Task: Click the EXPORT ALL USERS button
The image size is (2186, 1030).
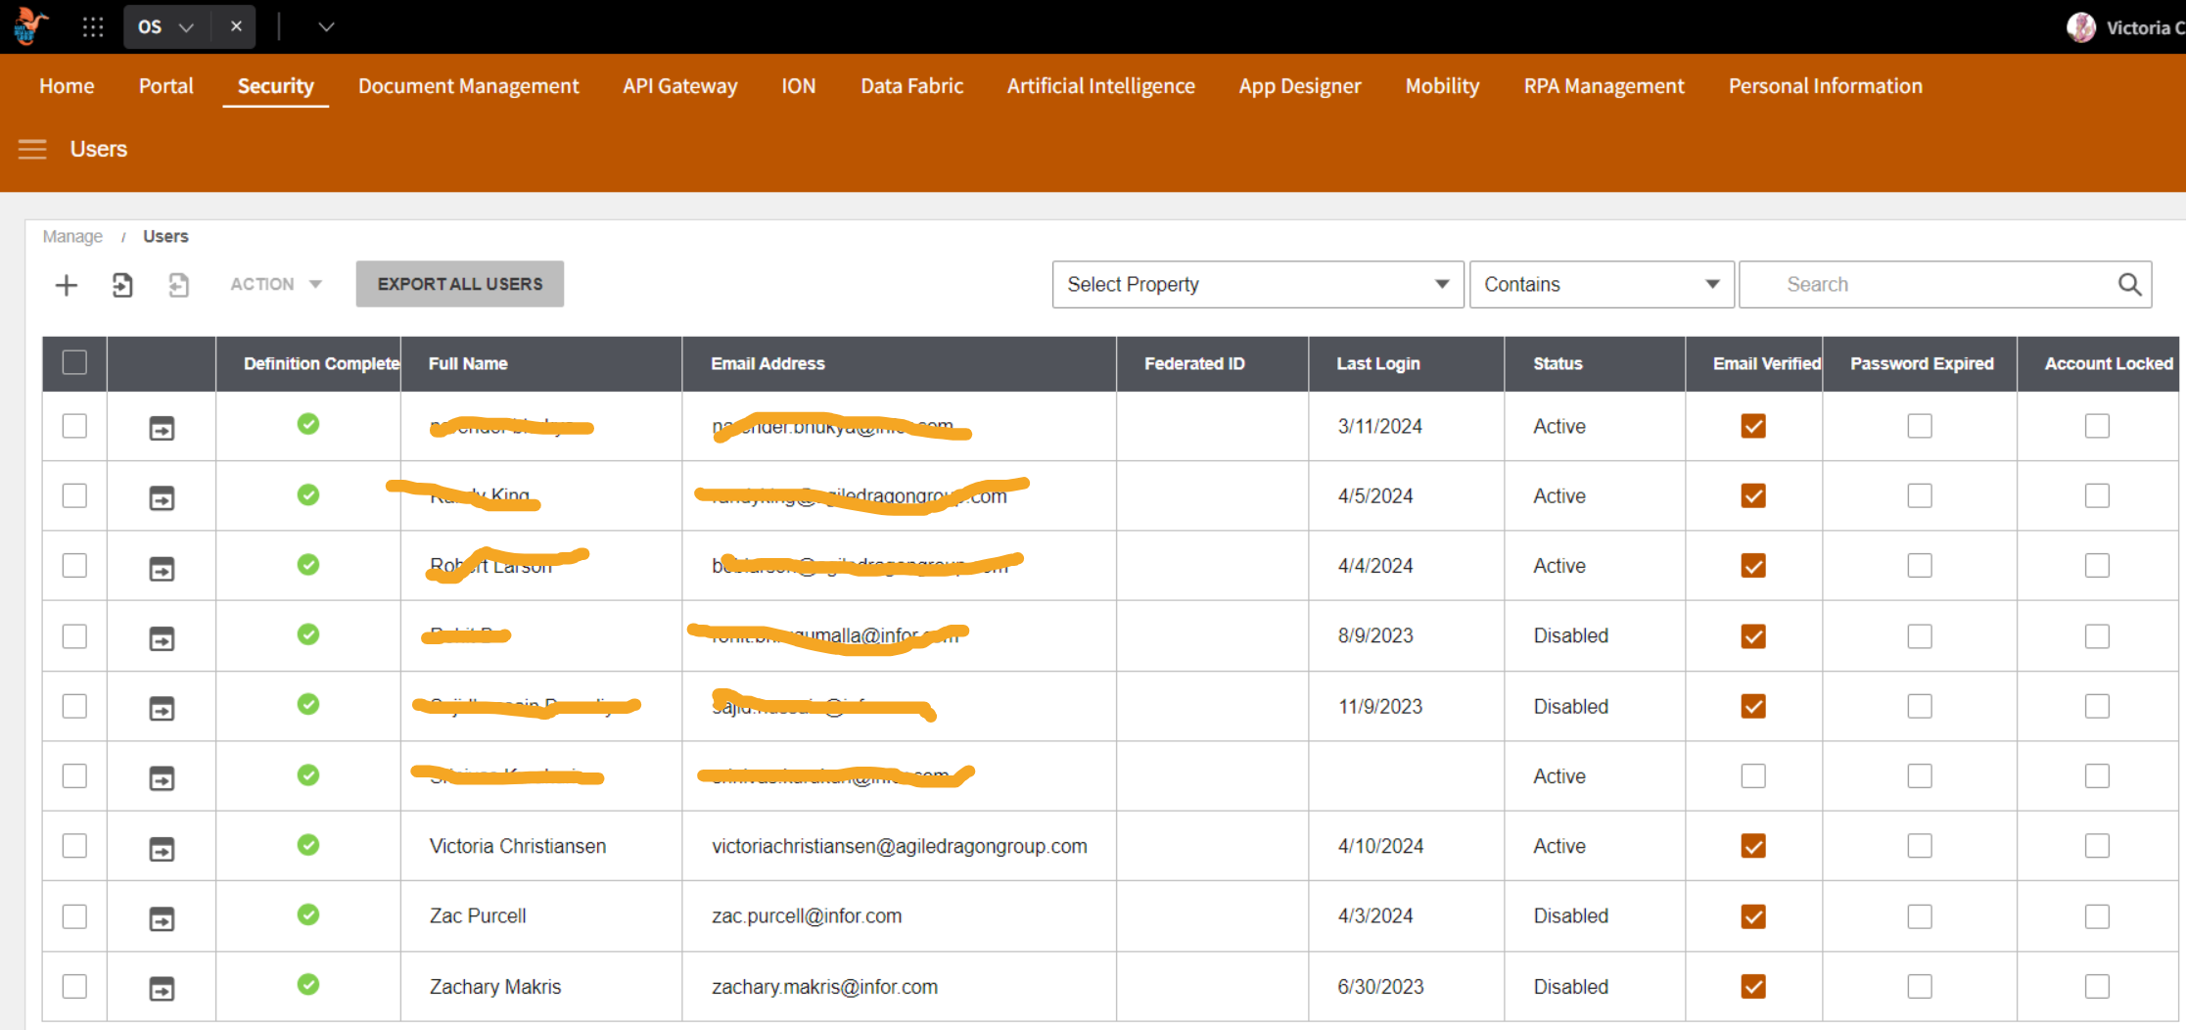Action: click(x=460, y=284)
